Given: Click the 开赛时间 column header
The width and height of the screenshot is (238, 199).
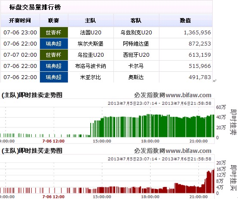Looking at the screenshot, I should [x=20, y=21].
